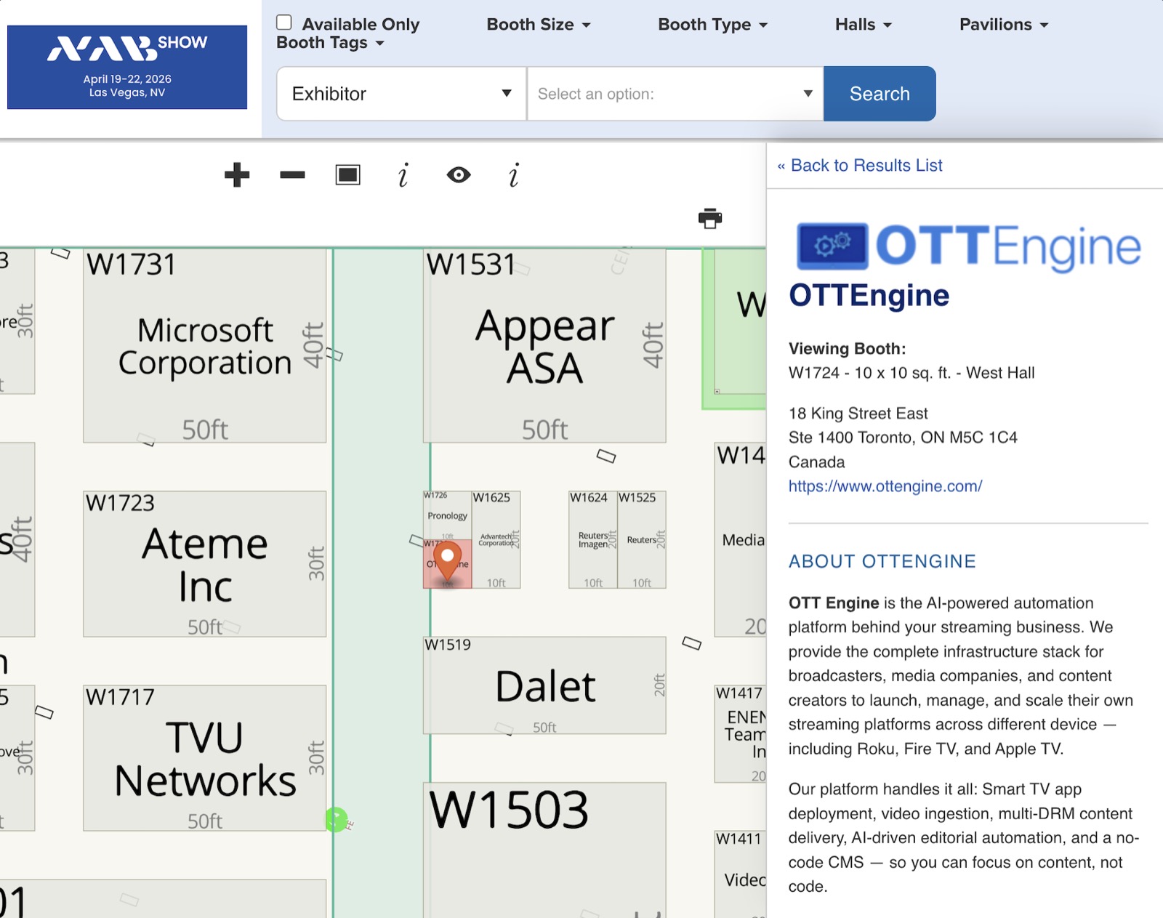Click the 'April 19-22, 2026' date text
The image size is (1163, 918).
[x=127, y=78]
